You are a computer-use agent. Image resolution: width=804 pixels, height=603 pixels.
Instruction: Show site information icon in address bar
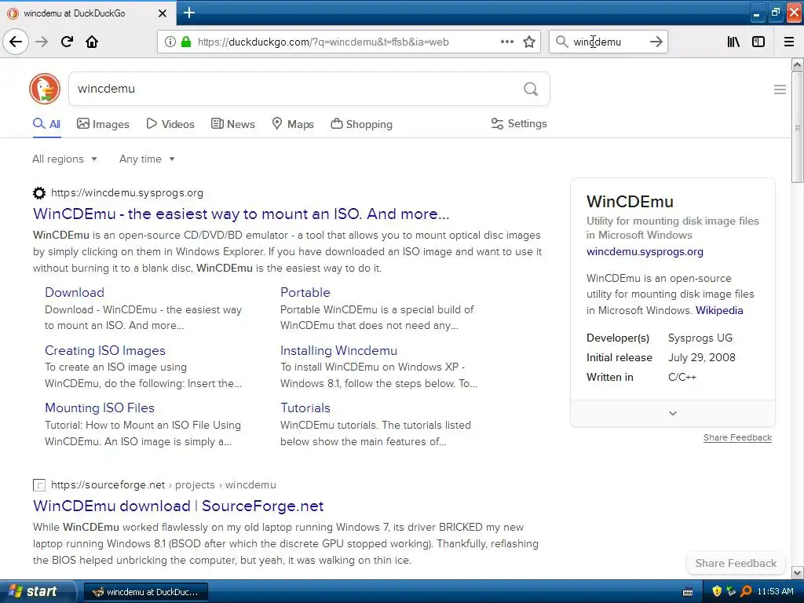click(x=170, y=42)
